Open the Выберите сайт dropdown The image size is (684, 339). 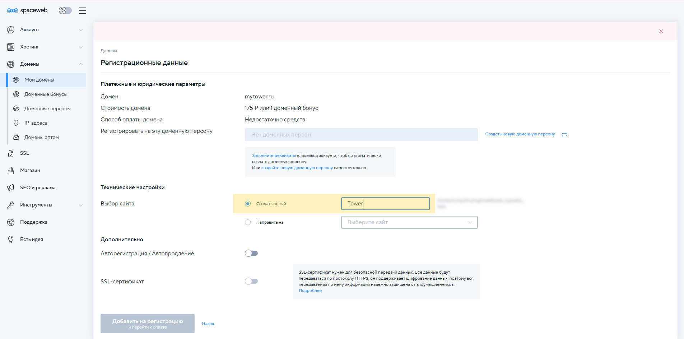(x=409, y=222)
